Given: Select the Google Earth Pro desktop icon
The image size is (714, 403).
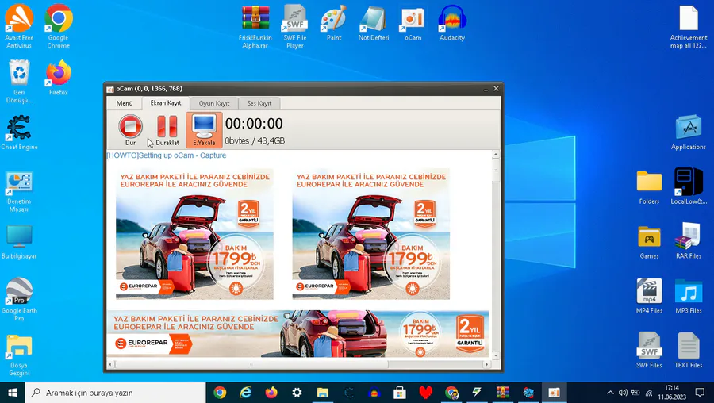Looking at the screenshot, I should [x=19, y=299].
